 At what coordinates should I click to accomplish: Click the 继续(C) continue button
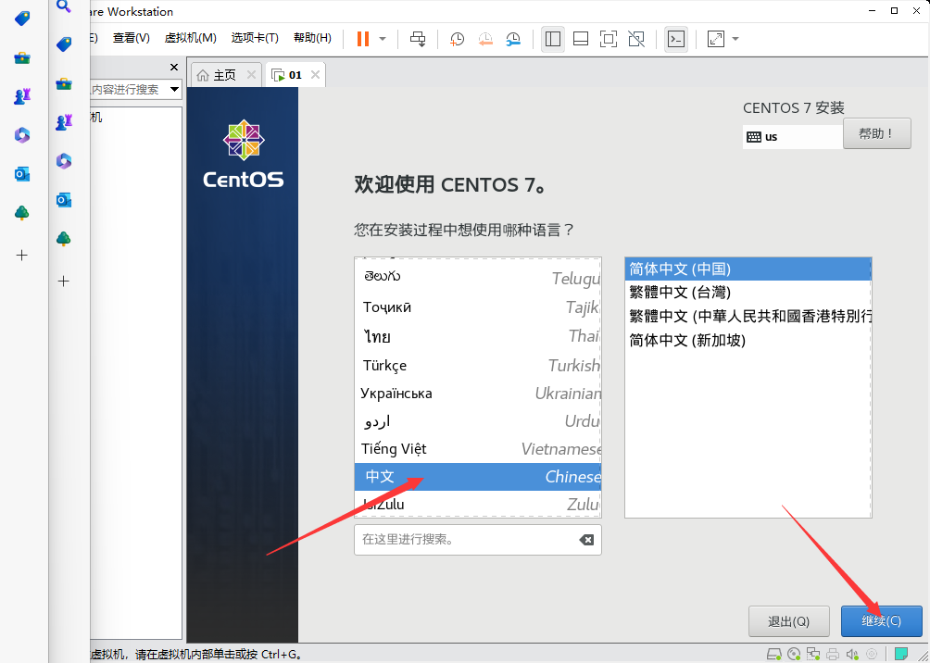tap(881, 621)
